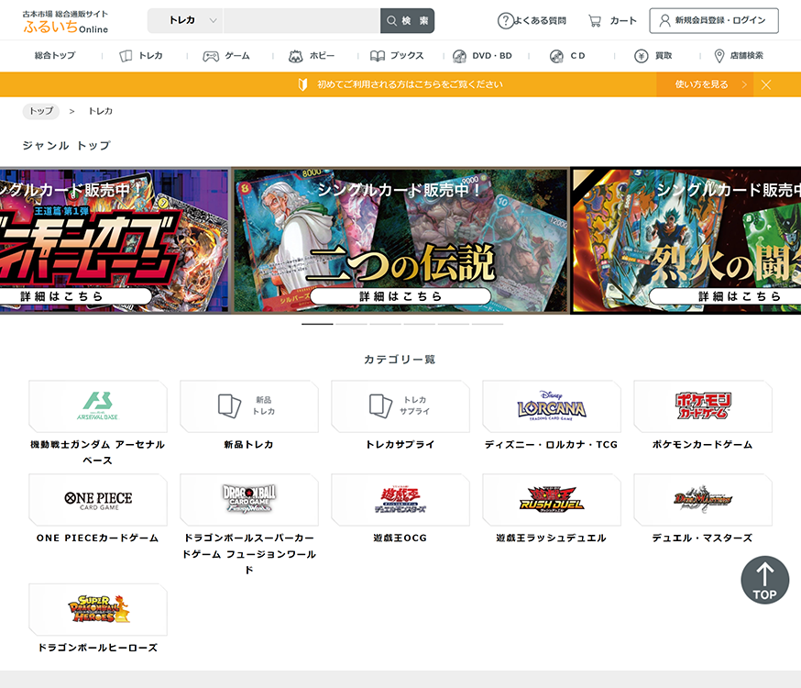
Task: Click the book icon beside ブックス
Action: 376,56
